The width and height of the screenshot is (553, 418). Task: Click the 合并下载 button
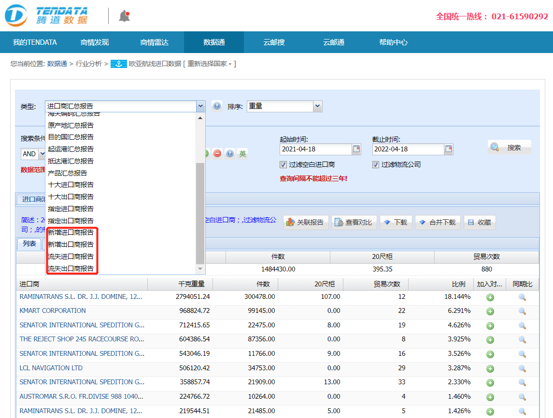coord(438,222)
